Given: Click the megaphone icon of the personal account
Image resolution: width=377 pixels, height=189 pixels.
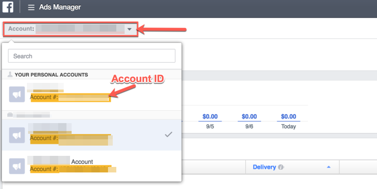Looking at the screenshot, I should pyautogui.click(x=17, y=94).
